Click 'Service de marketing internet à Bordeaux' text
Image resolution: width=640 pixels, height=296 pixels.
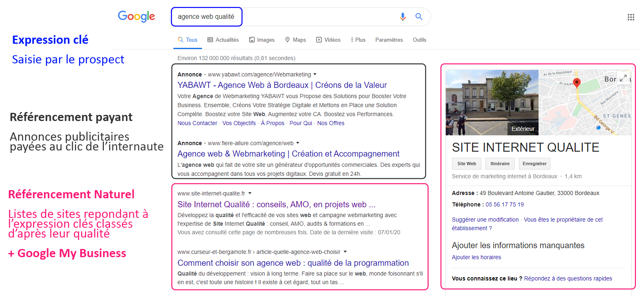(504, 176)
